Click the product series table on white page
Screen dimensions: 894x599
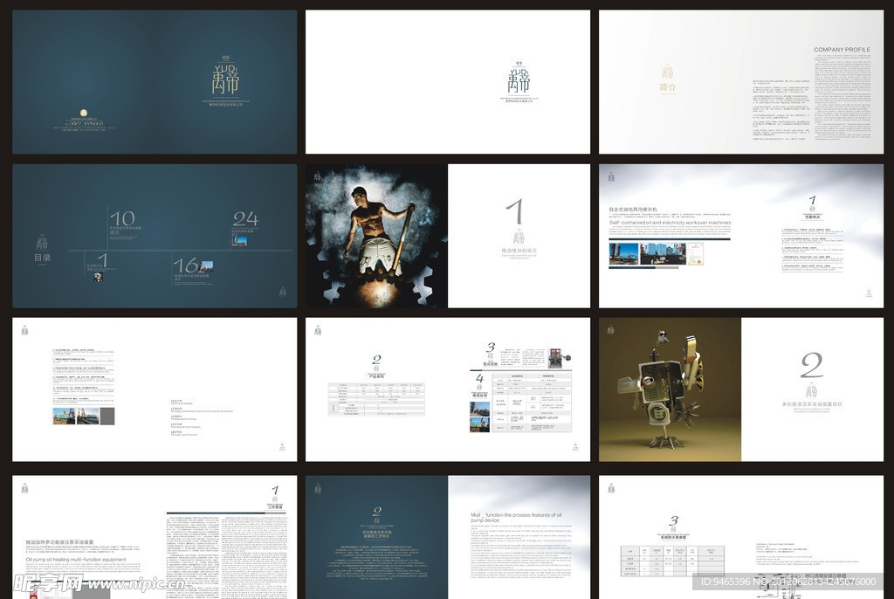tap(376, 399)
